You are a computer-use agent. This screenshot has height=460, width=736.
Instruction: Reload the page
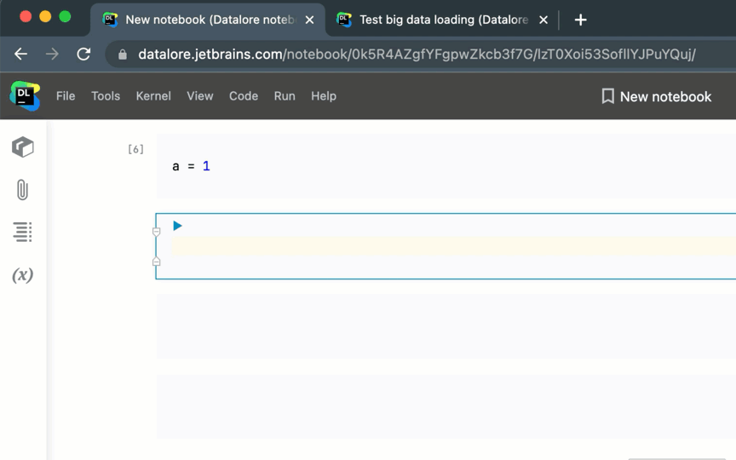tap(83, 54)
